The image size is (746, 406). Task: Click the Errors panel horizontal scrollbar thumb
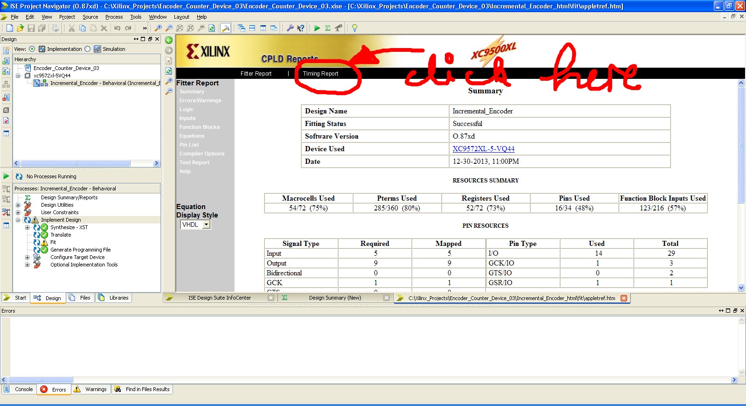[x=41, y=380]
